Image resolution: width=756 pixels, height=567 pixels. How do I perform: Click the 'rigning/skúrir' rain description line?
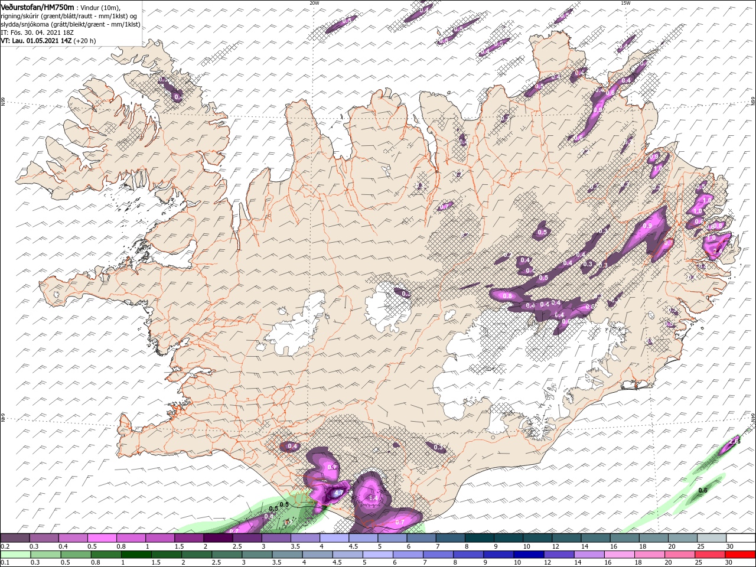tap(69, 15)
